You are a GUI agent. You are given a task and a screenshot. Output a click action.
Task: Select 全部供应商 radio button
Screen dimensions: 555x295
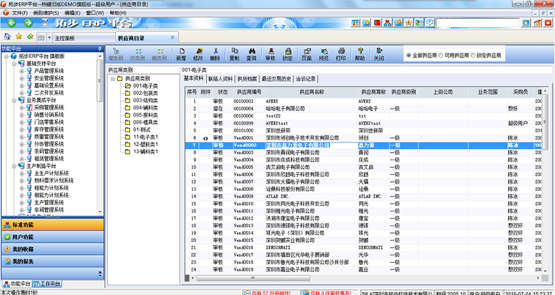[409, 56]
